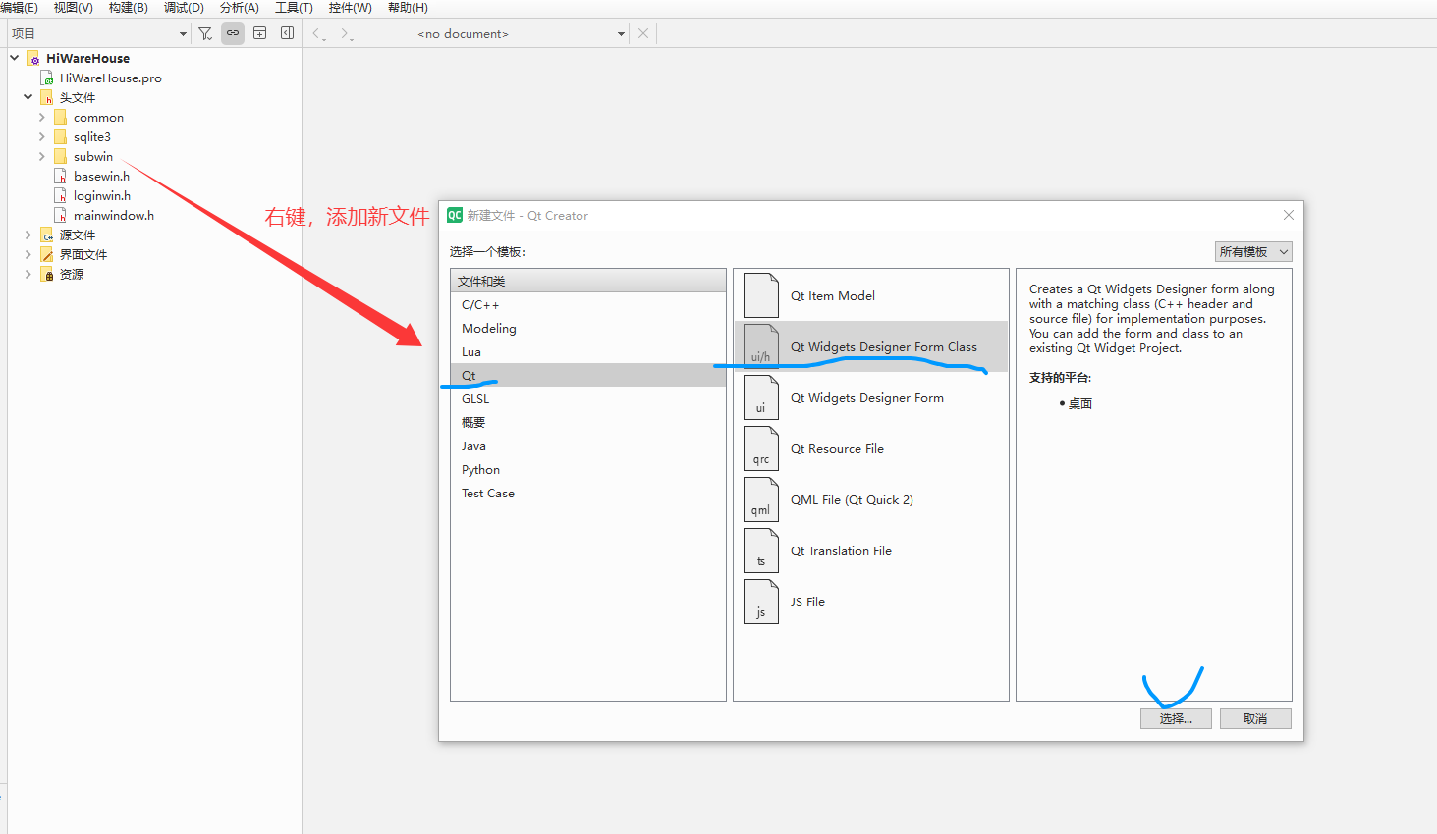Viewport: 1437px width, 834px height.
Task: Collapse the 头文件 folder
Action: click(28, 97)
